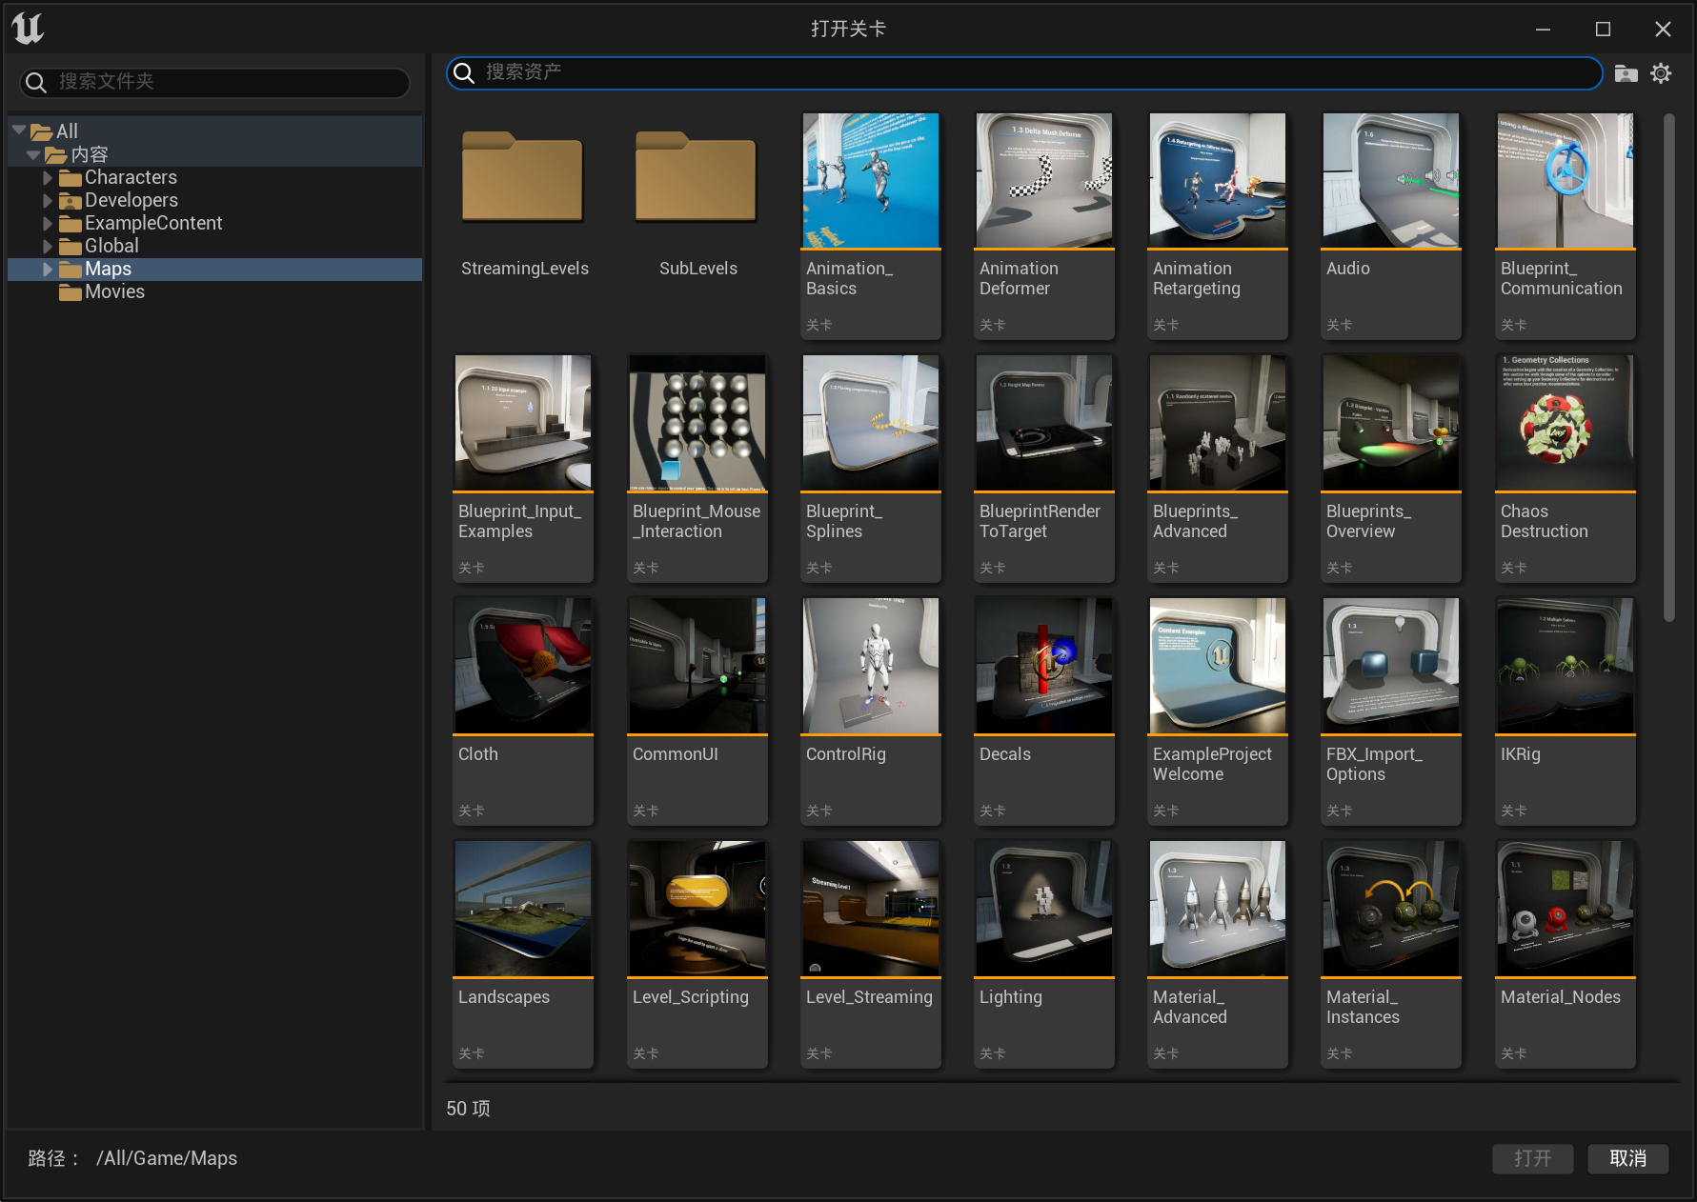Click the folder options icon beside search
This screenshot has height=1202, width=1697.
click(x=1626, y=73)
